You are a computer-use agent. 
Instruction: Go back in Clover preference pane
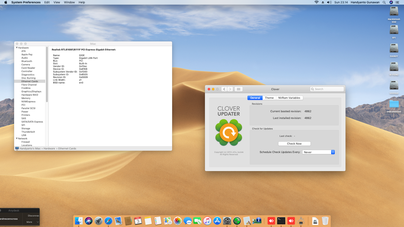[224, 89]
